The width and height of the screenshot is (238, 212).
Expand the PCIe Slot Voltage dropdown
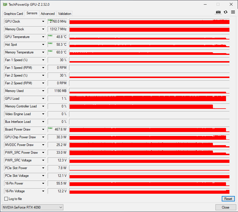tap(43, 176)
